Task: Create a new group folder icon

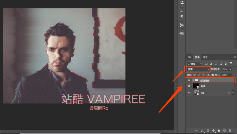Action: 219,130
